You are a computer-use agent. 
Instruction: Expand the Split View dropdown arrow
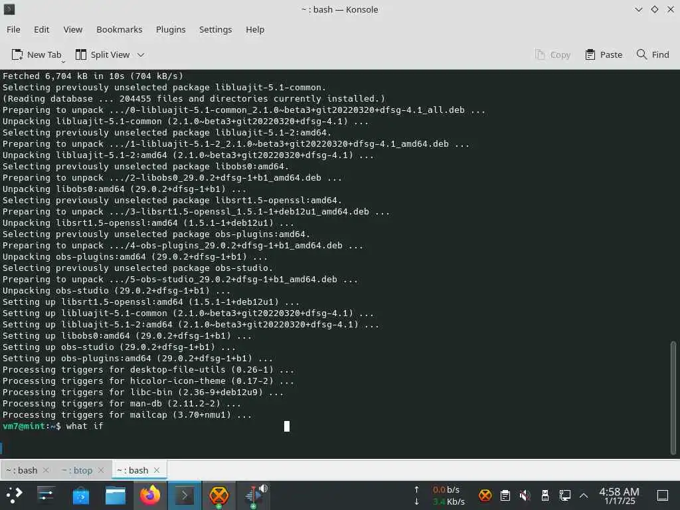[141, 54]
